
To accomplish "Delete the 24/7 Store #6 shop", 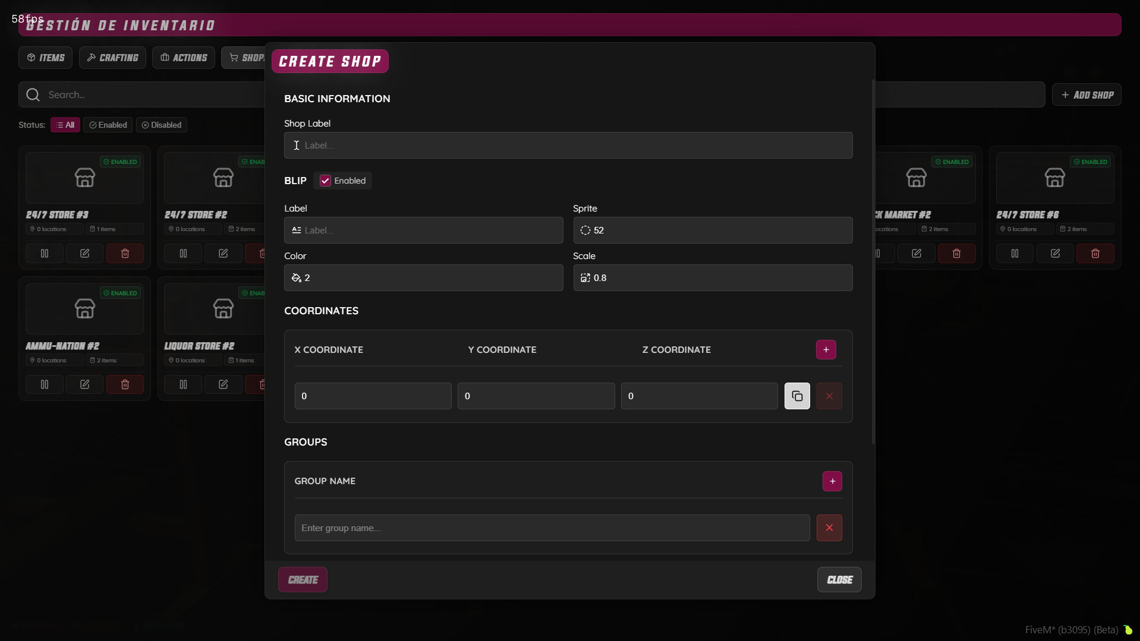I will 1095,254.
